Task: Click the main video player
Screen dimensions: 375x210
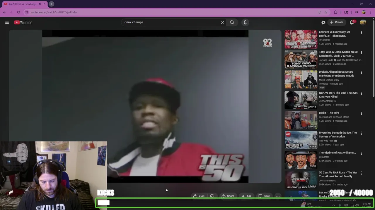Action: (145, 106)
